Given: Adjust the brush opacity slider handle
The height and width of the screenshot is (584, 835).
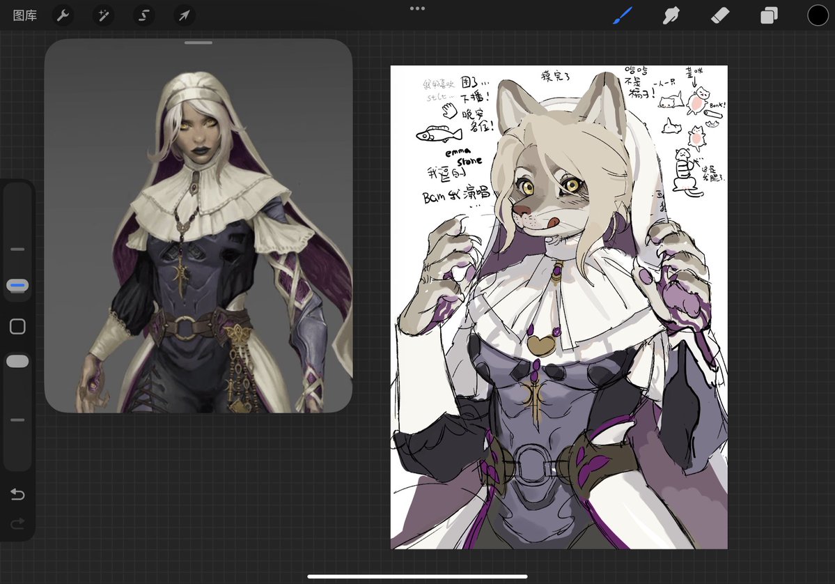Looking at the screenshot, I should [17, 361].
